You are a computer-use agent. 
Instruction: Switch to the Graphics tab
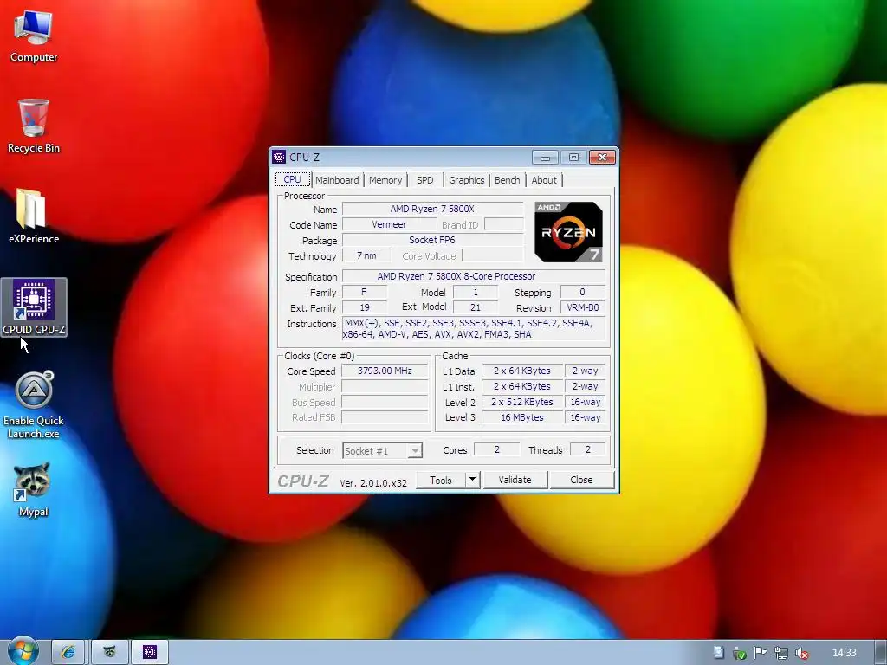[466, 180]
